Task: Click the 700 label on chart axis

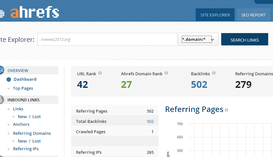Action: (180, 124)
